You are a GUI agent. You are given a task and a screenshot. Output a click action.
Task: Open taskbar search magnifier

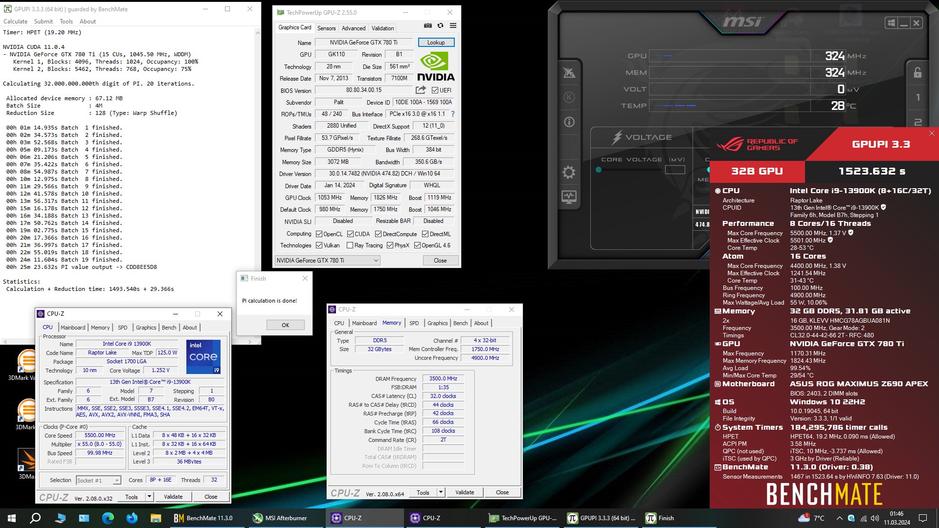click(x=35, y=518)
